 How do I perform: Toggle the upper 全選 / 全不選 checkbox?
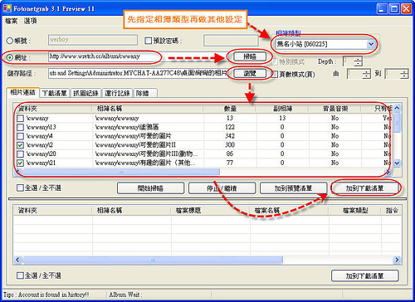[x=20, y=188]
